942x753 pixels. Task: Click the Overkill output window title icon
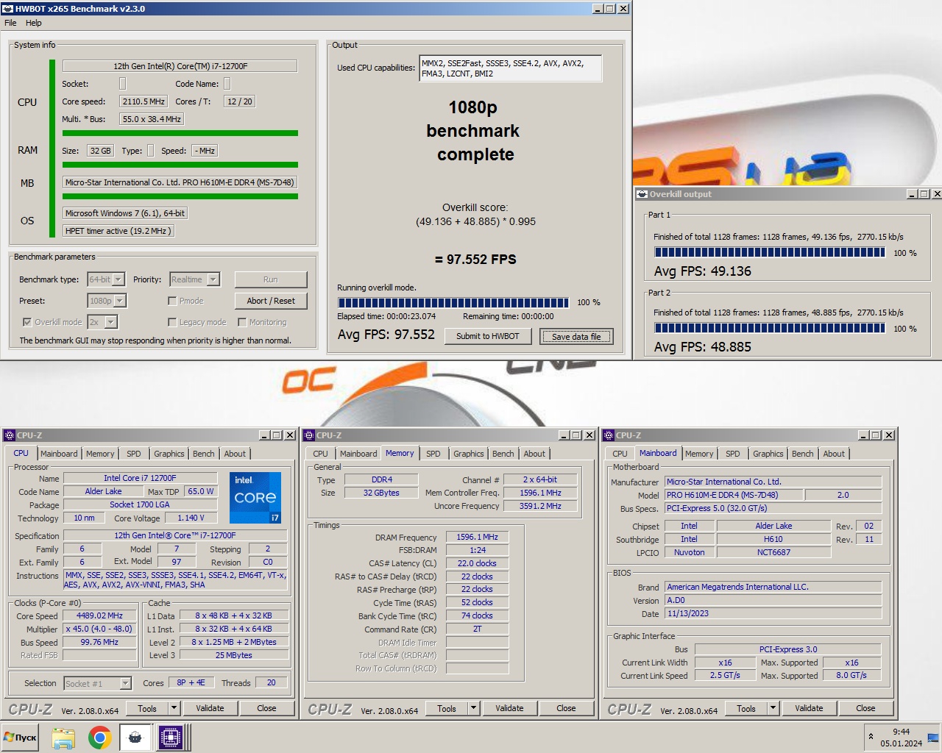tap(642, 194)
